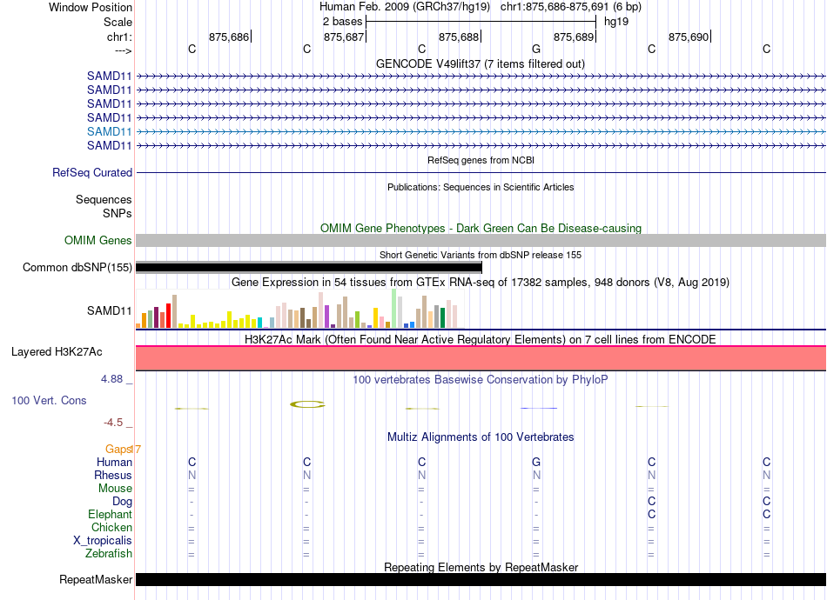Click the Layered H3K27Ac label
The image size is (827, 600).
57,352
